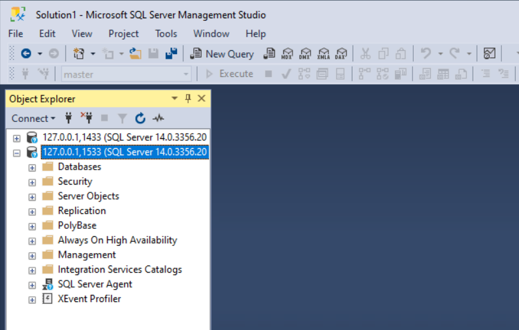This screenshot has height=330, width=519.
Task: Click the Uncomment Selected Lines icon
Action: pos(503,74)
